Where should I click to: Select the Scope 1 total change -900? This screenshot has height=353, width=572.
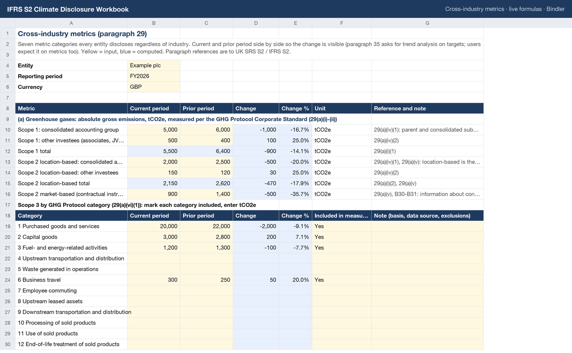pyautogui.click(x=256, y=151)
